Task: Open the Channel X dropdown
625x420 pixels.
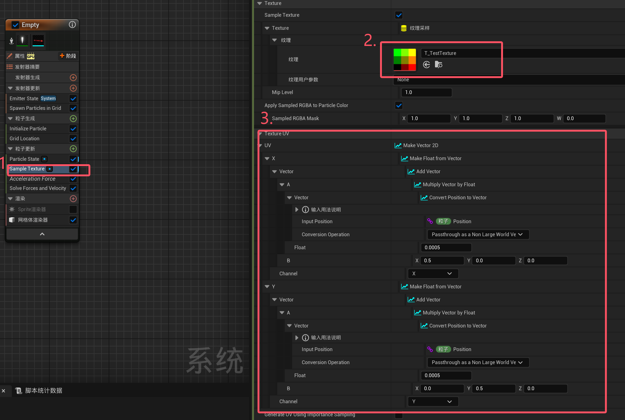Action: (433, 273)
